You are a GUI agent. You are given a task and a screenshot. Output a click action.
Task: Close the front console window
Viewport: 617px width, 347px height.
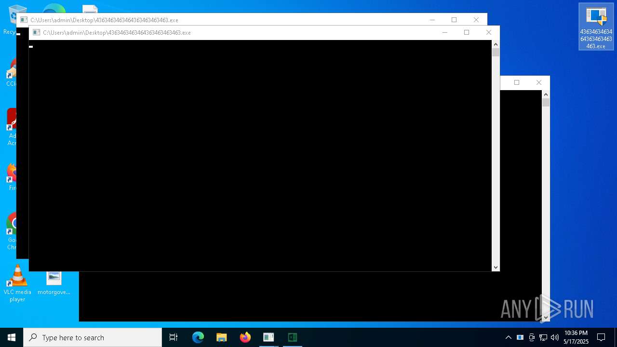[489, 33]
